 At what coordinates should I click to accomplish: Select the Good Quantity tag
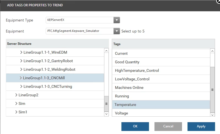coord(161,62)
